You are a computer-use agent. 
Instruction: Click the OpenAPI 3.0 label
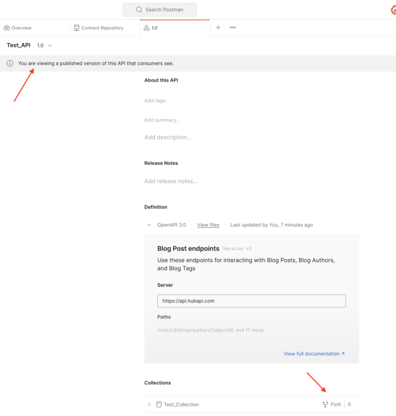click(172, 225)
